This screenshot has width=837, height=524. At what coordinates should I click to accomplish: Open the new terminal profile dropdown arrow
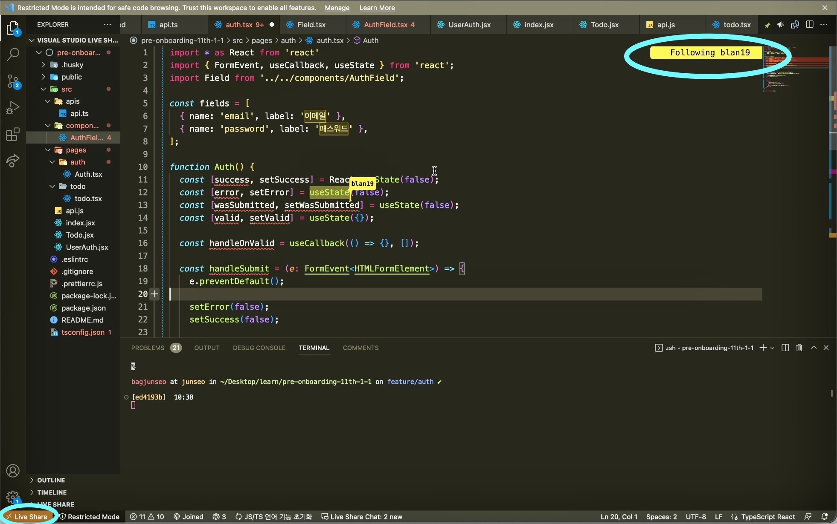pyautogui.click(x=772, y=348)
